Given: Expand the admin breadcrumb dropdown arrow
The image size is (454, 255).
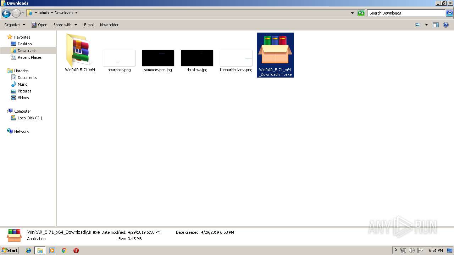Looking at the screenshot, I should click(x=52, y=13).
